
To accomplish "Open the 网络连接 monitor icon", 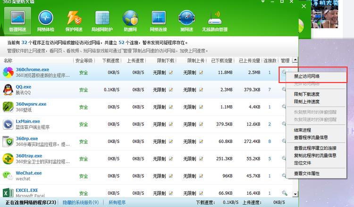I will [x=158, y=20].
